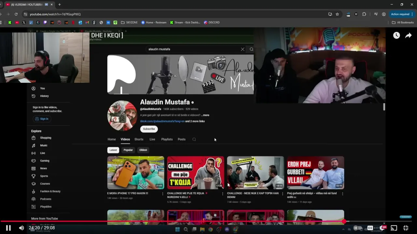The height and width of the screenshot is (234, 417).
Task: Open History in the YouTube sidebar
Action: (x=41, y=96)
